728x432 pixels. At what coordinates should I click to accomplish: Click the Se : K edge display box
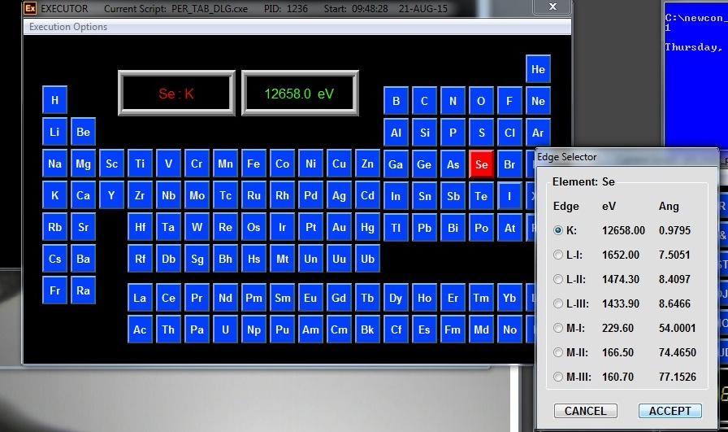[176, 94]
